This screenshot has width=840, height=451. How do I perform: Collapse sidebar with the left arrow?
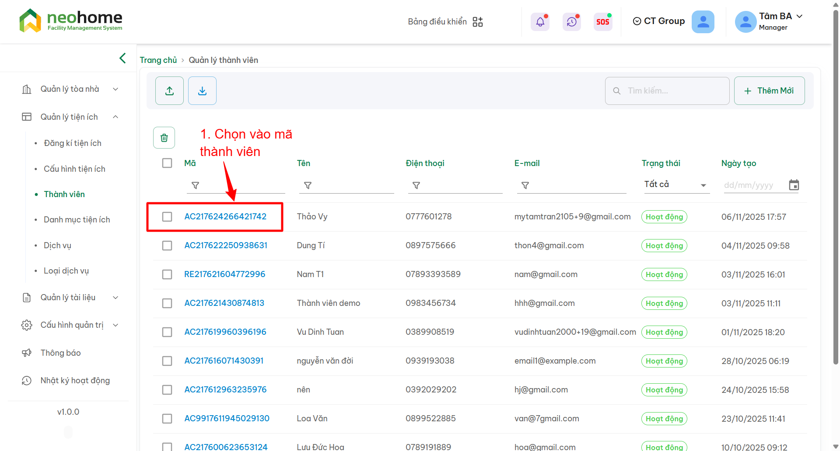pos(122,58)
